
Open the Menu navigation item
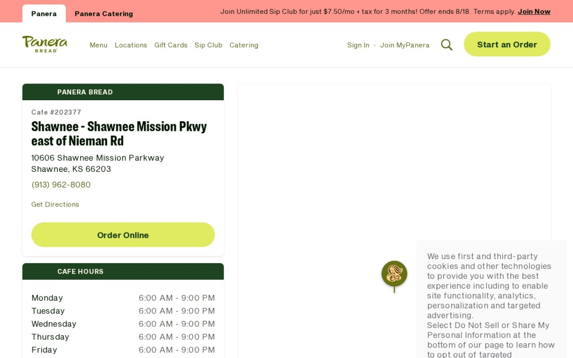coord(98,45)
